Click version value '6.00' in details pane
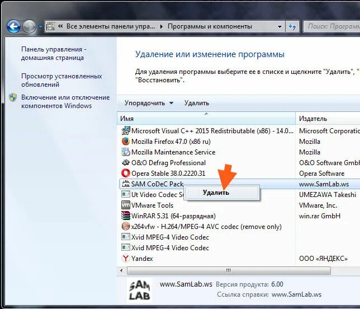The height and width of the screenshot is (309, 360). pos(277,284)
